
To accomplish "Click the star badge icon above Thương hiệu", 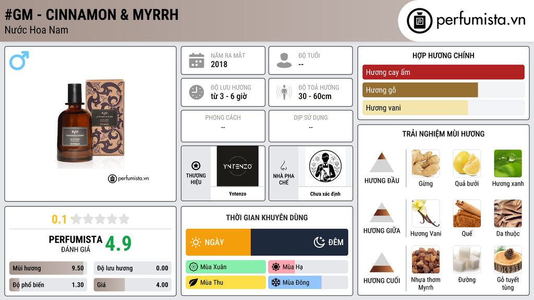I will (x=196, y=166).
